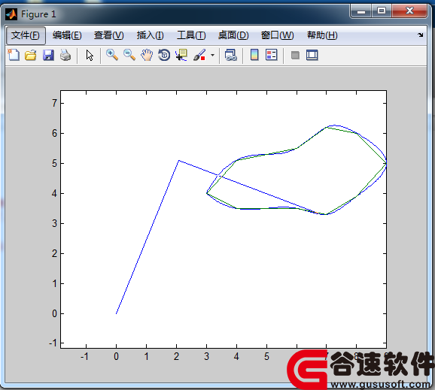Activate the Zoom Out magnifier tool

pyautogui.click(x=129, y=55)
